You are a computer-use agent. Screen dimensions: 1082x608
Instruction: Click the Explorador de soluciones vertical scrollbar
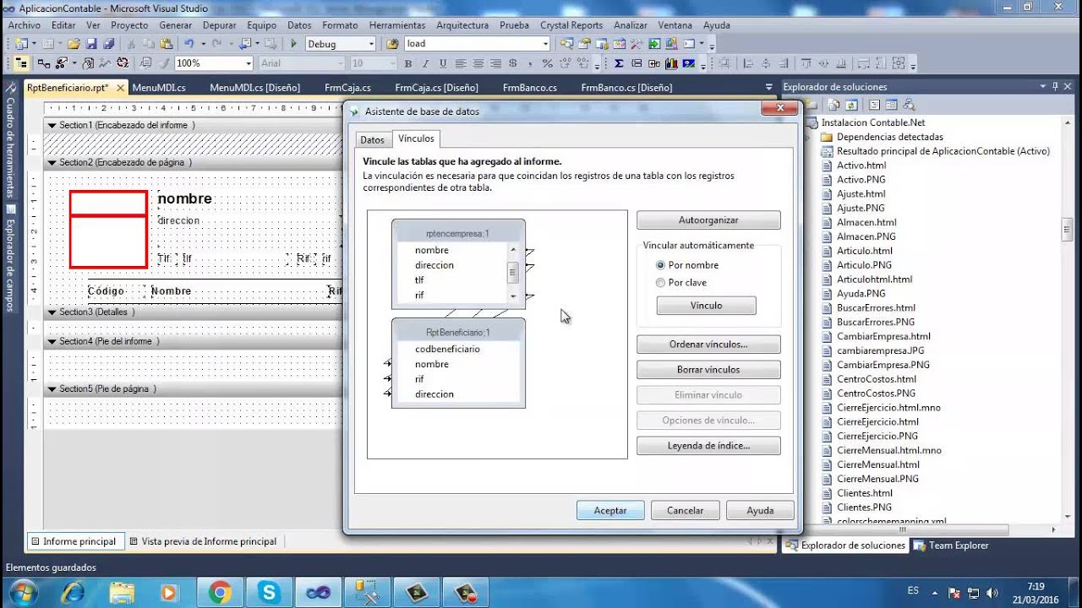click(1068, 321)
